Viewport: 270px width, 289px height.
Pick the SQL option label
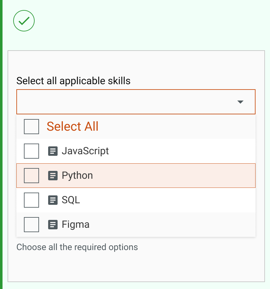pos(71,200)
